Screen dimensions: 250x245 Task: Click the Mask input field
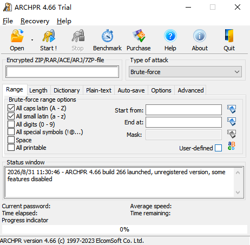point(183,135)
